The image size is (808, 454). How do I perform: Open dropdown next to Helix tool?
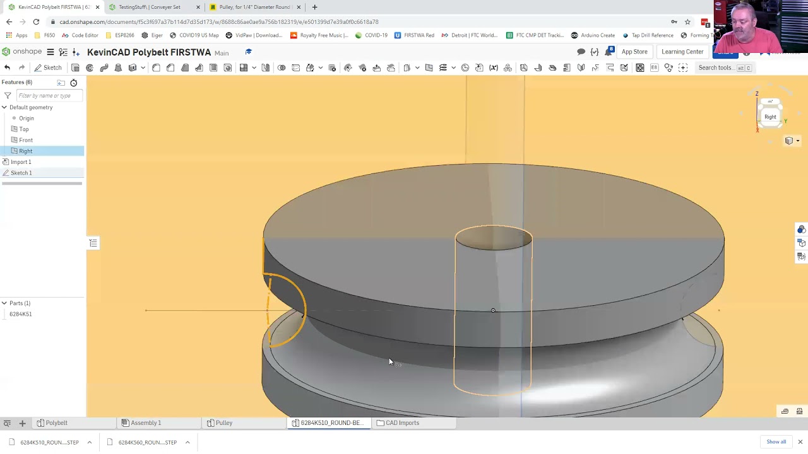click(453, 67)
